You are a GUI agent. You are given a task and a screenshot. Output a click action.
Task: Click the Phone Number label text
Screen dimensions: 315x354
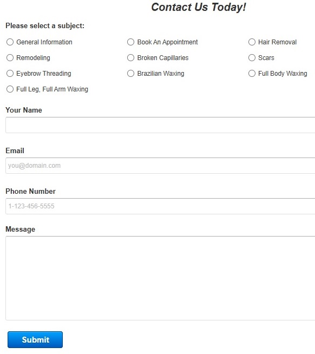[30, 191]
